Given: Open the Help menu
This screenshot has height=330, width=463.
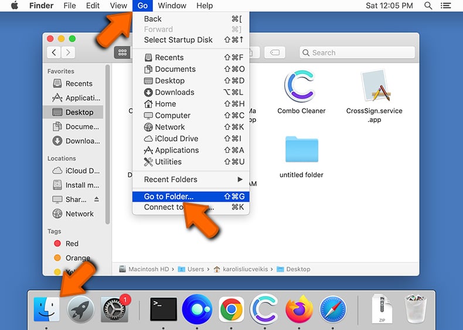Looking at the screenshot, I should (x=205, y=6).
